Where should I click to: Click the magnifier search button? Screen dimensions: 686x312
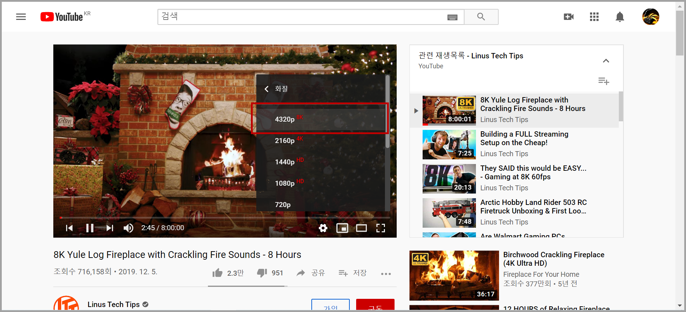(x=481, y=17)
